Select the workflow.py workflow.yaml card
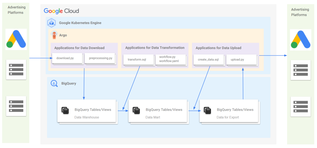Screen dimensions: 317x148 (x=171, y=60)
